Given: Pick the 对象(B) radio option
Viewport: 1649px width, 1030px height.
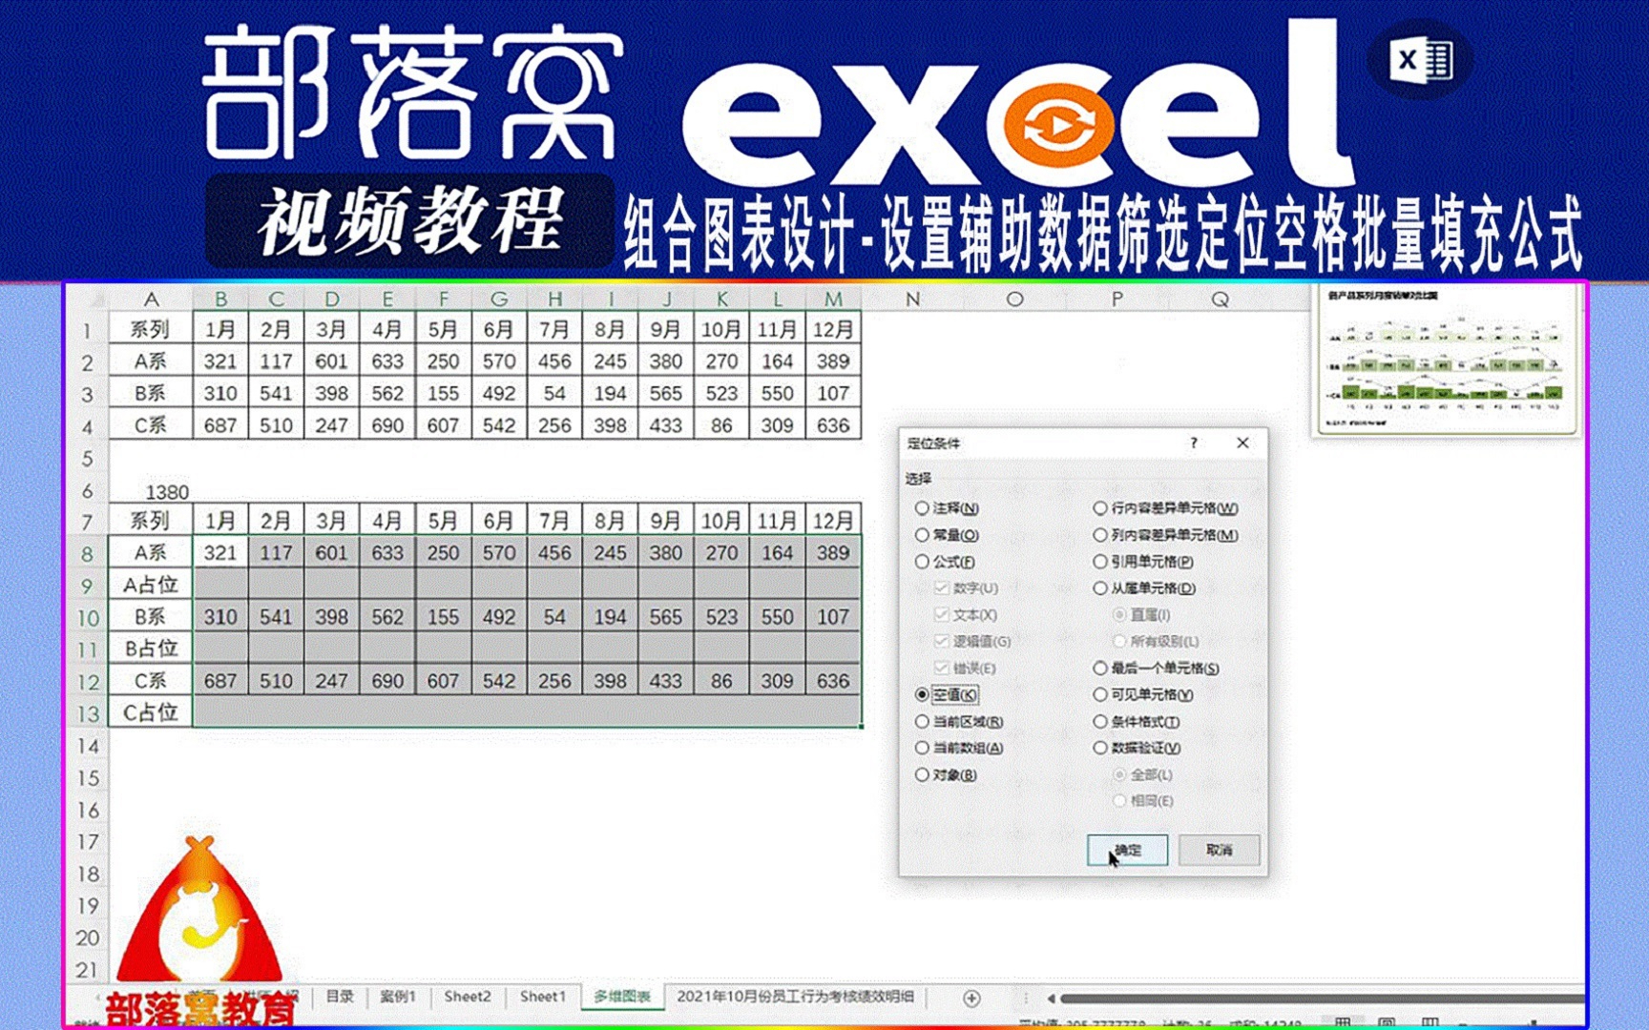Looking at the screenshot, I should (x=946, y=774).
